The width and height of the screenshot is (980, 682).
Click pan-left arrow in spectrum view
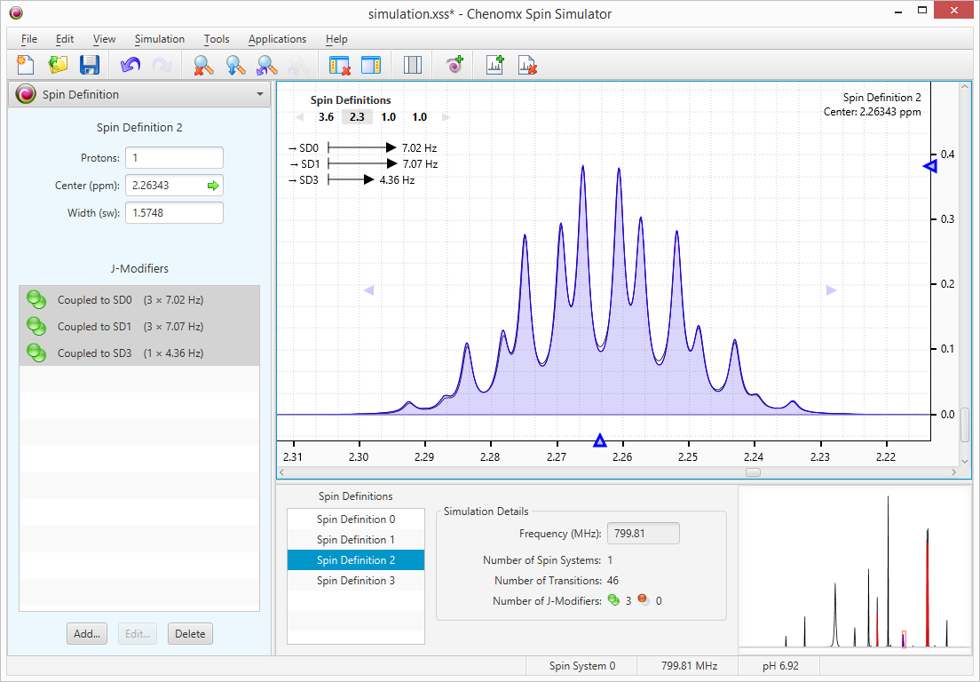[x=368, y=290]
